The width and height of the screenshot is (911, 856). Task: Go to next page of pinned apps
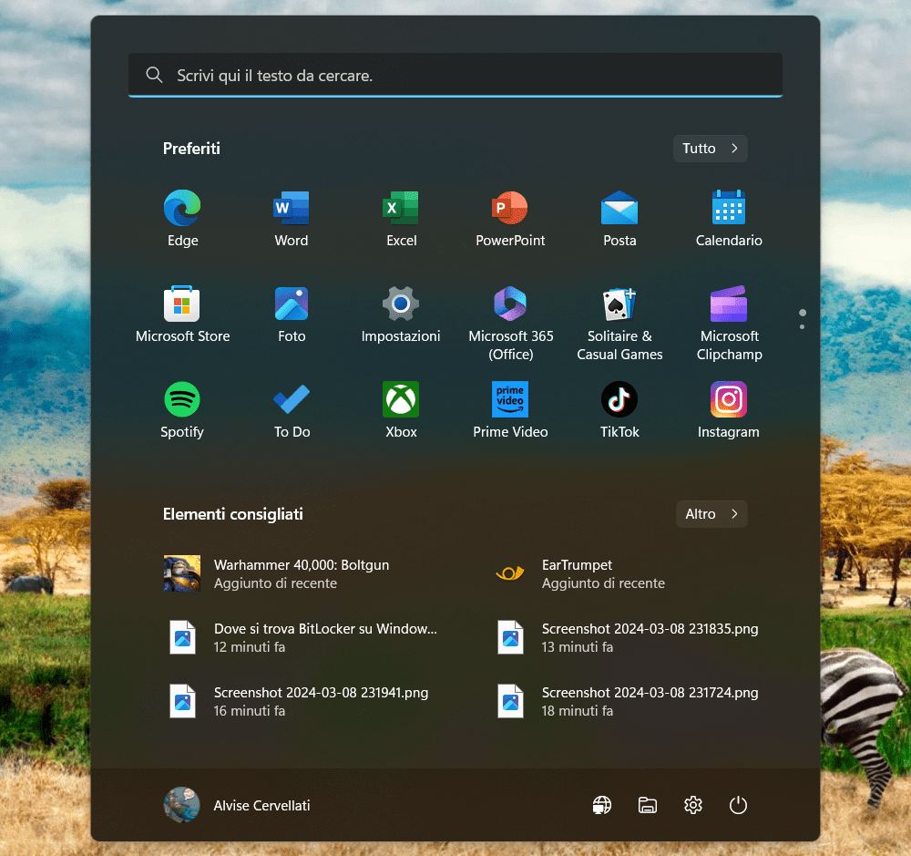(802, 326)
